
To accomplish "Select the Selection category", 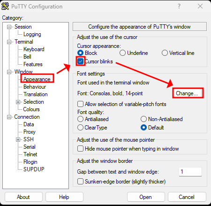I will coord(34,102).
